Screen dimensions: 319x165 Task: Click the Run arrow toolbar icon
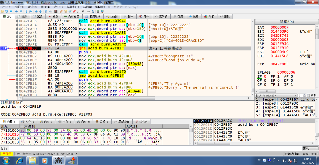pyautogui.click(x=16, y=11)
